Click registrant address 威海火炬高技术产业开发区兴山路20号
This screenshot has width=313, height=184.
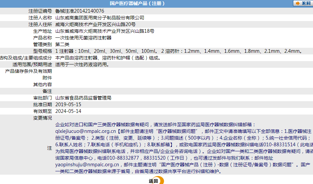pyautogui.click(x=96, y=24)
